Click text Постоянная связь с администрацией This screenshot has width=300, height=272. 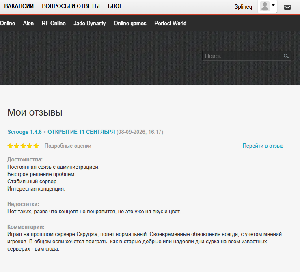[x=53, y=167]
